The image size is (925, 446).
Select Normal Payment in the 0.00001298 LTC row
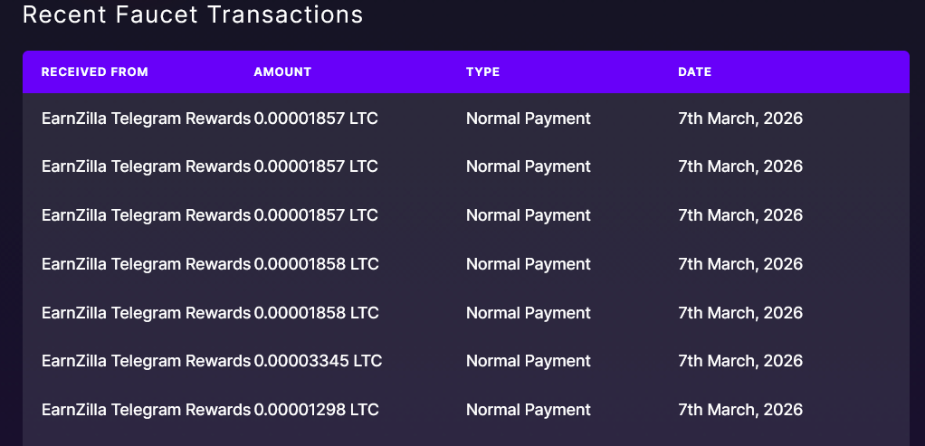tap(528, 410)
